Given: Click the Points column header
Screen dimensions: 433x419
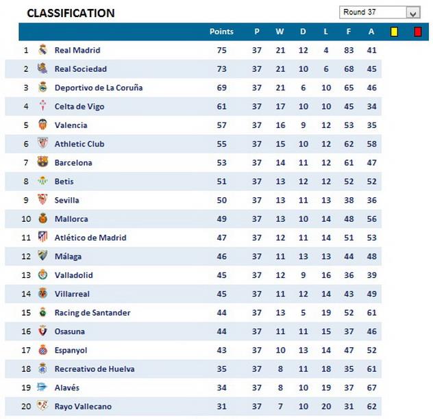Looking at the screenshot, I should tap(221, 31).
